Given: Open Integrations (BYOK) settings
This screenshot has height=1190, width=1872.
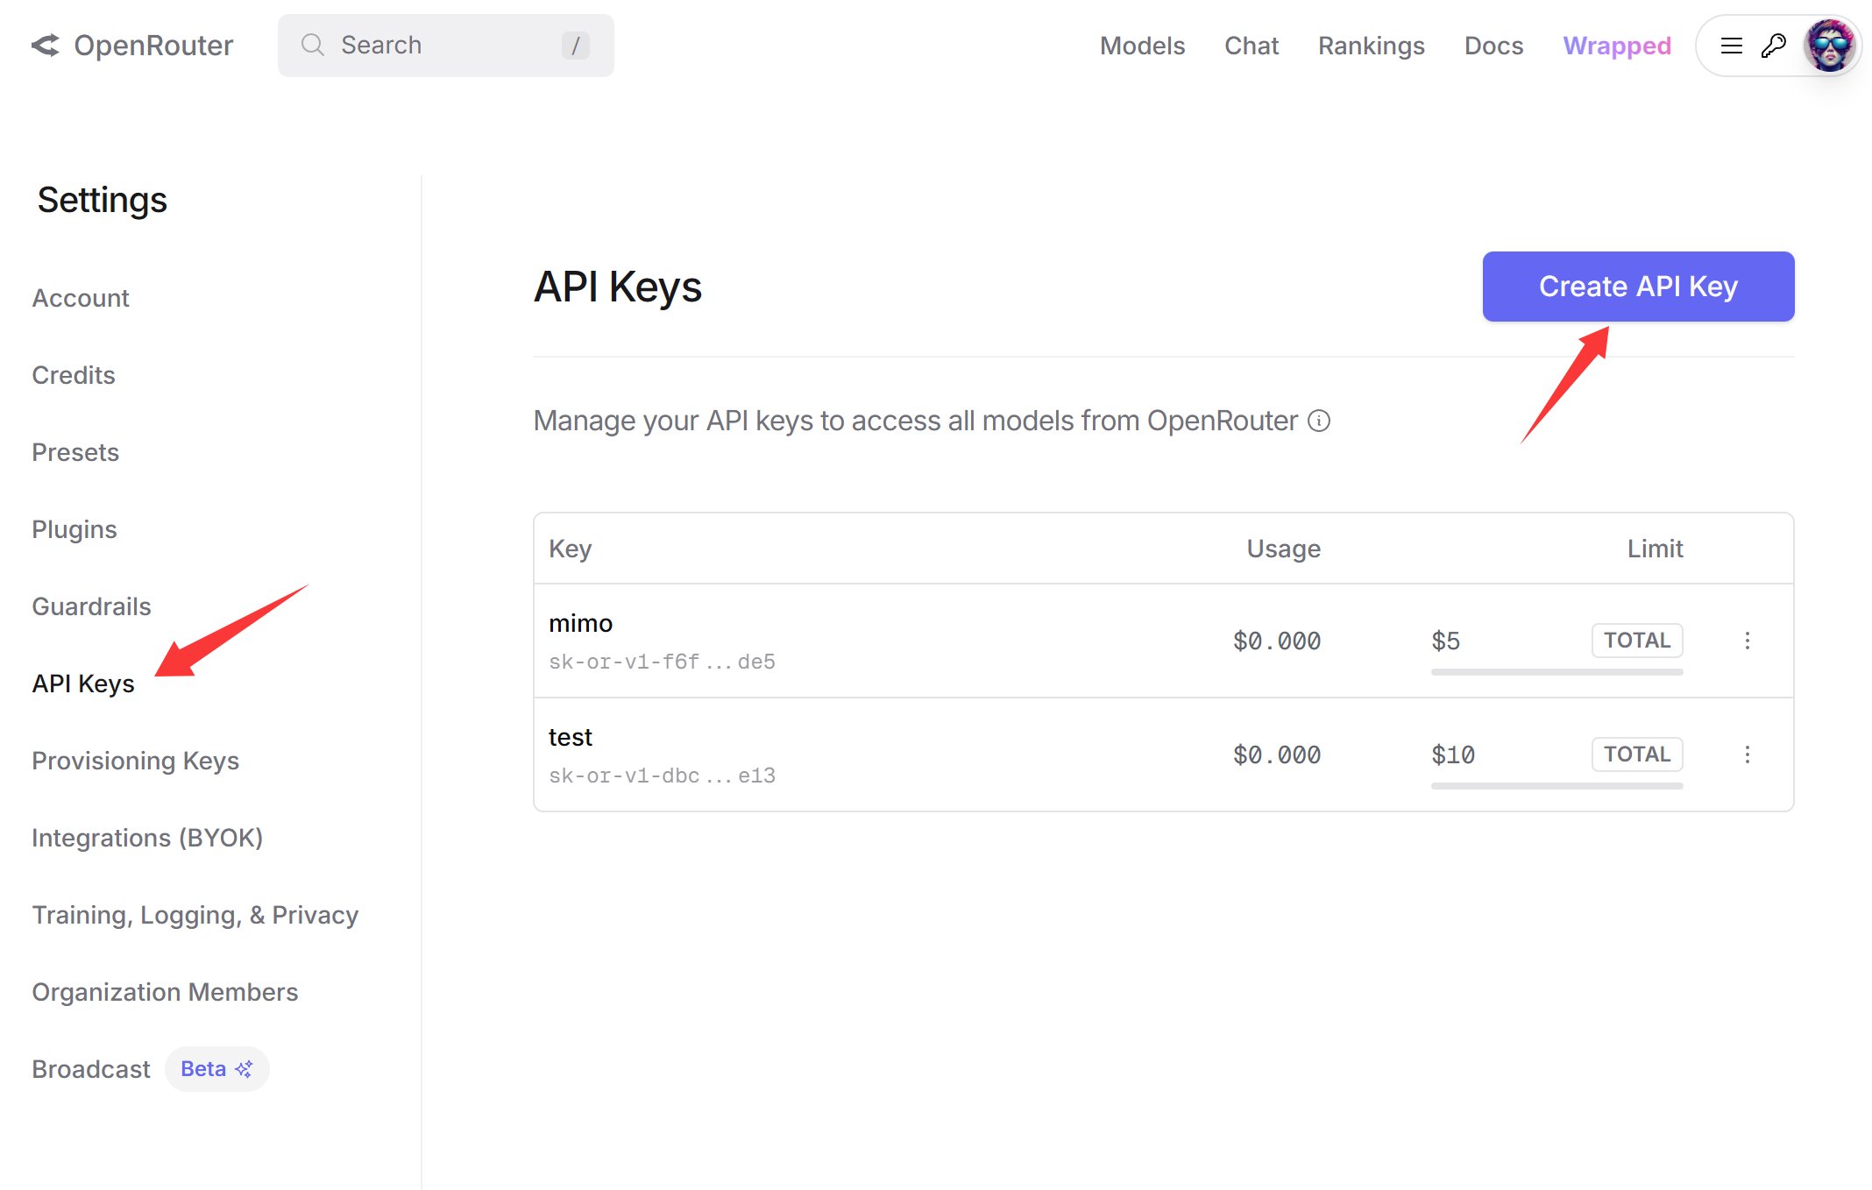Looking at the screenshot, I should pos(147,838).
